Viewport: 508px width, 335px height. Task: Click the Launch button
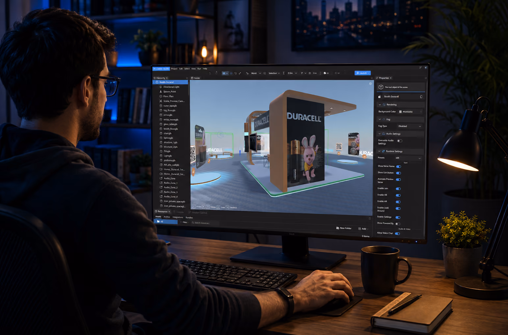point(363,73)
